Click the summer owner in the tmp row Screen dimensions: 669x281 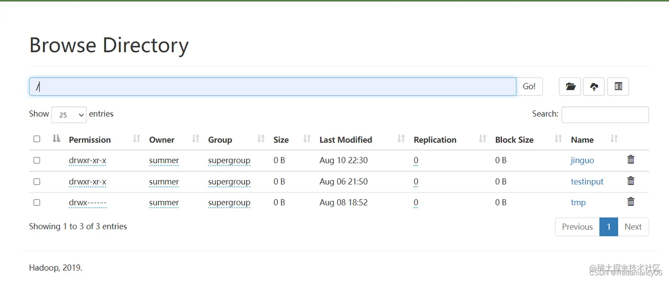(164, 203)
